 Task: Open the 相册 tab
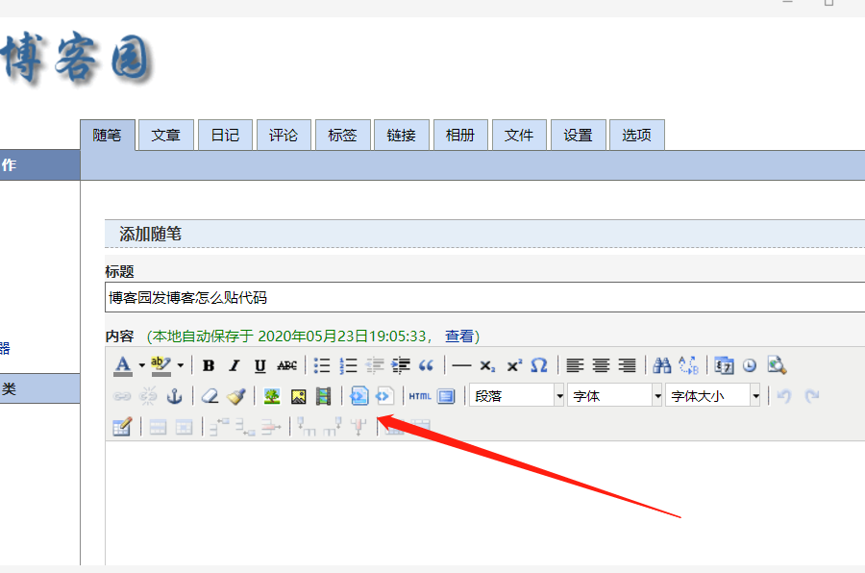[460, 136]
